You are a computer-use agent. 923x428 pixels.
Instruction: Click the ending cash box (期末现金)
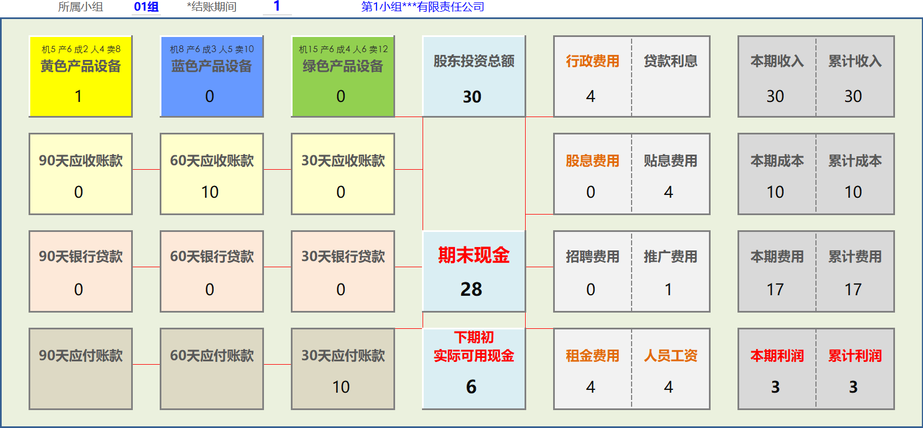(474, 271)
